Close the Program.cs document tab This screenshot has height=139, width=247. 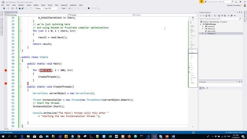click(x=16, y=12)
